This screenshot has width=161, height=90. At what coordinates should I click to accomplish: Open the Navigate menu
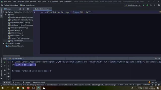[21, 1]
